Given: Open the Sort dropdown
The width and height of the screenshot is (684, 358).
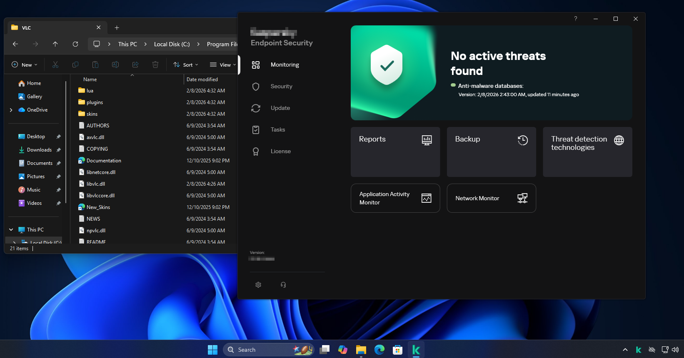Looking at the screenshot, I should point(186,65).
